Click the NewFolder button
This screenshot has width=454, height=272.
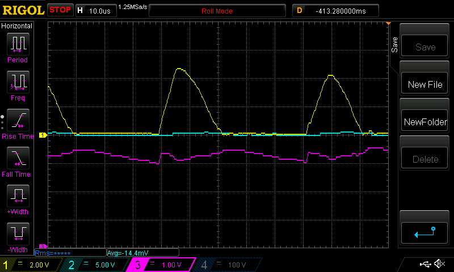click(425, 122)
